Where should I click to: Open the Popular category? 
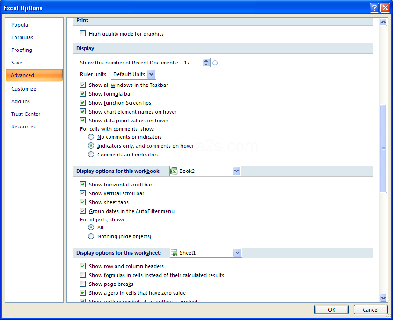[34, 25]
